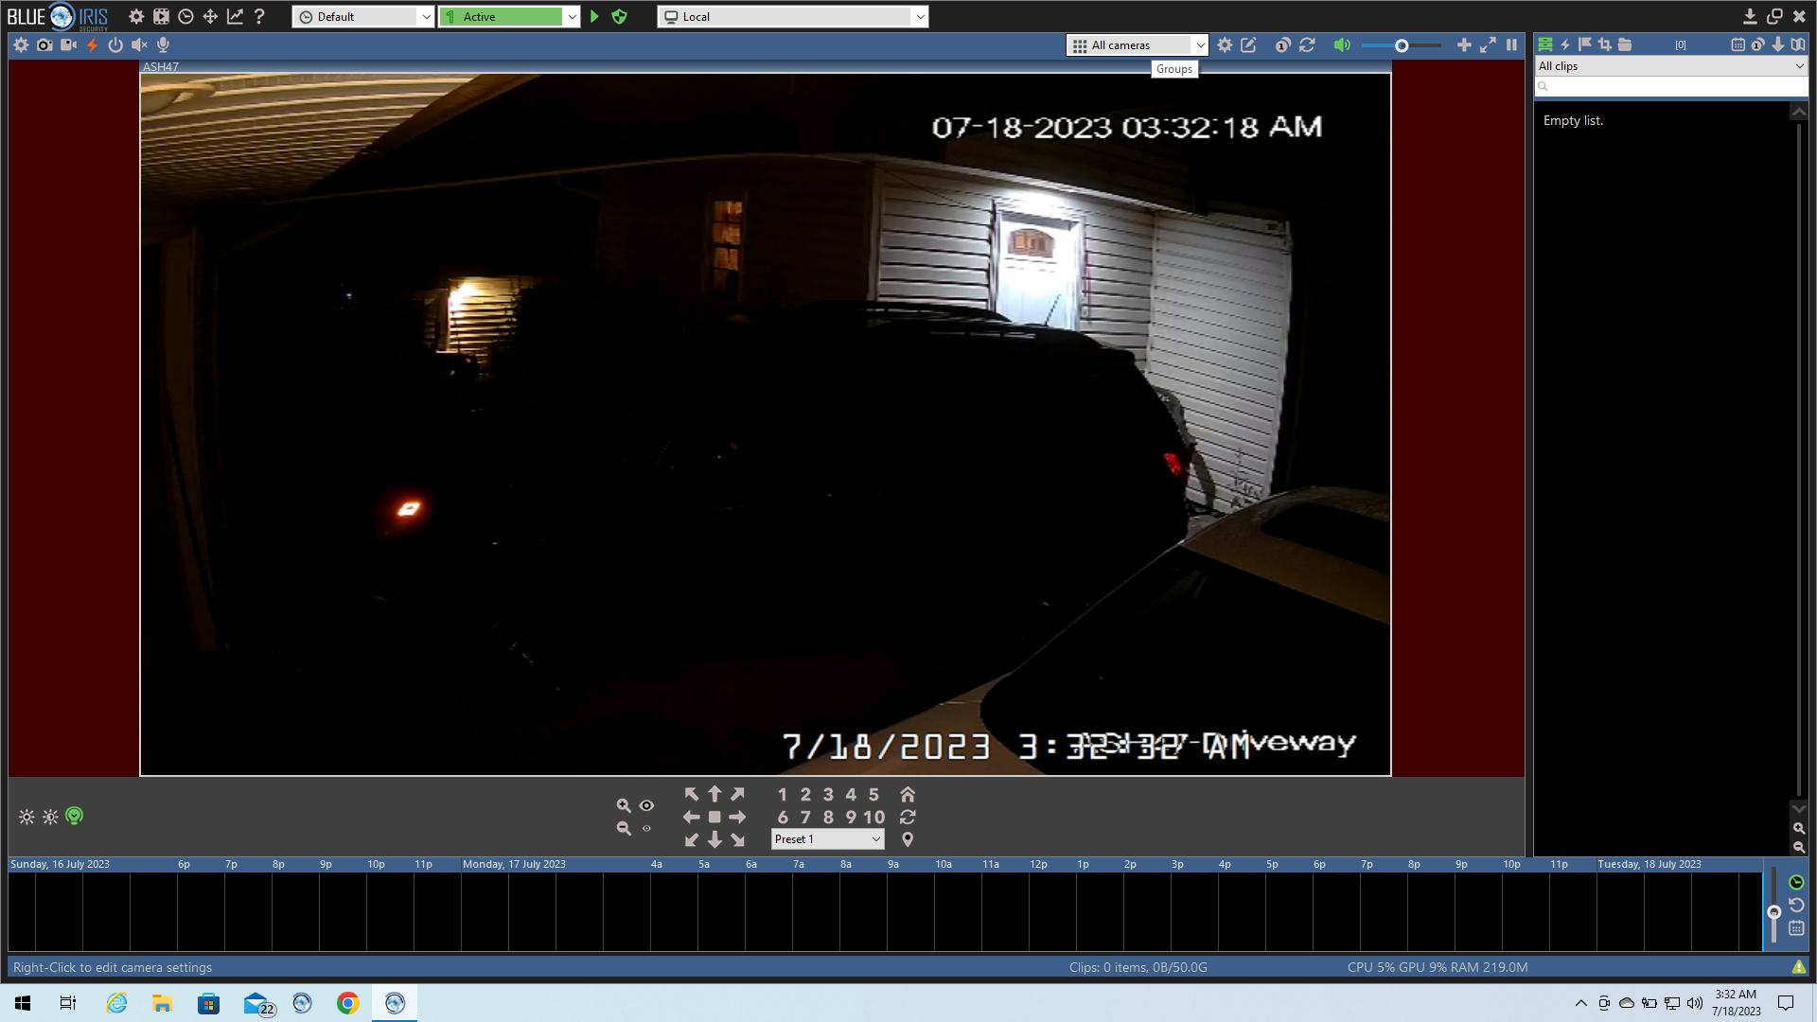
Task: Go to PTZ preset 1
Action: [x=783, y=795]
